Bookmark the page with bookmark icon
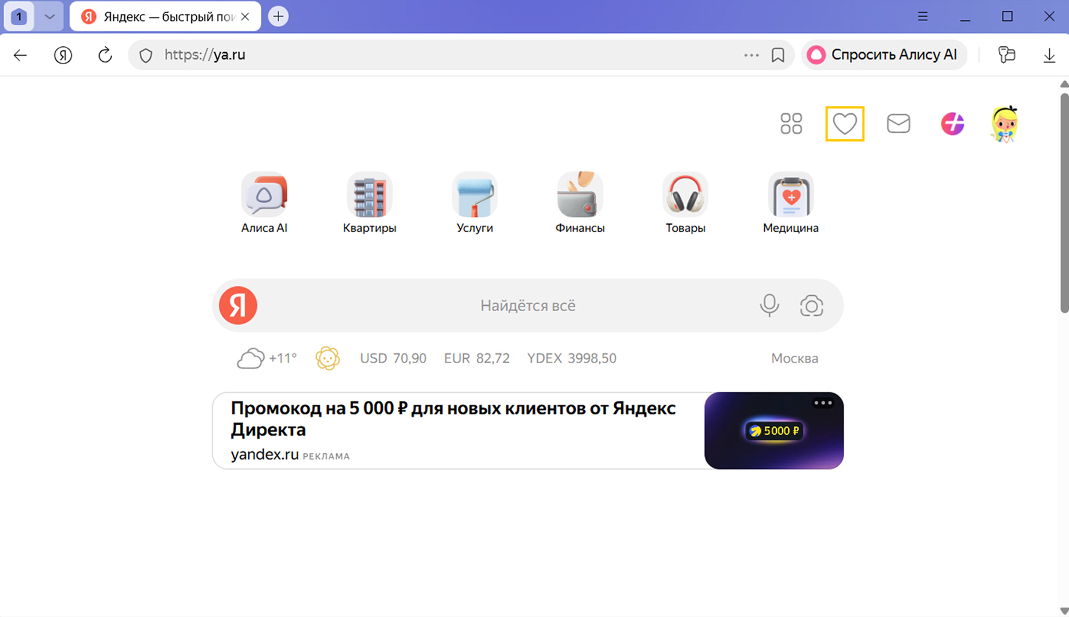This screenshot has width=1069, height=617. tap(778, 55)
